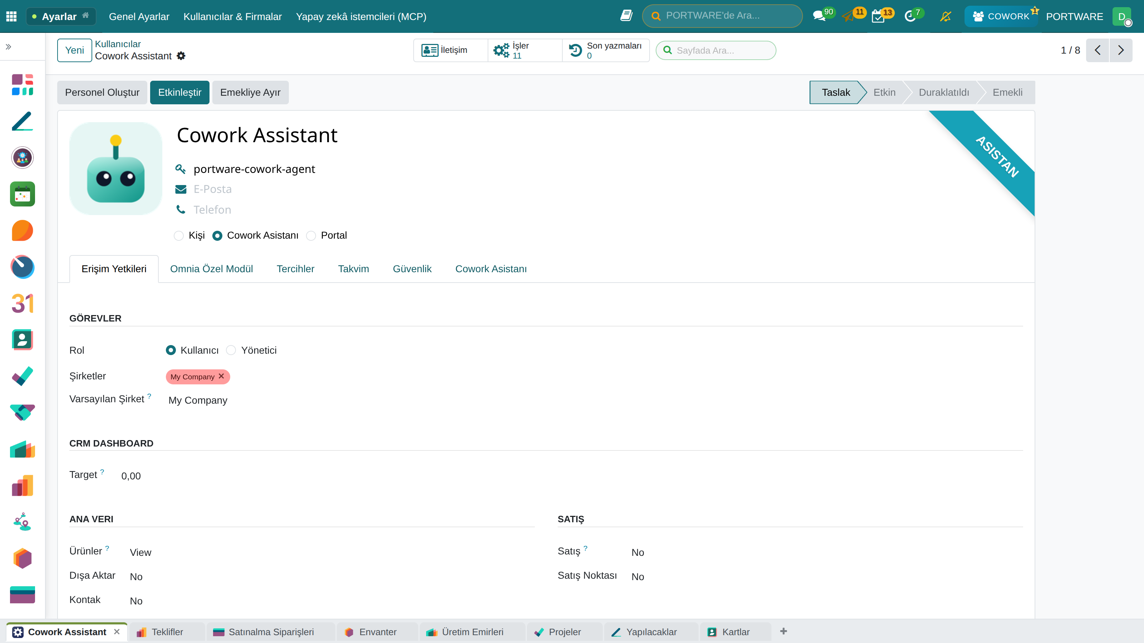Select the Kullanıcı role radio button
Image resolution: width=1144 pixels, height=643 pixels.
pos(171,350)
